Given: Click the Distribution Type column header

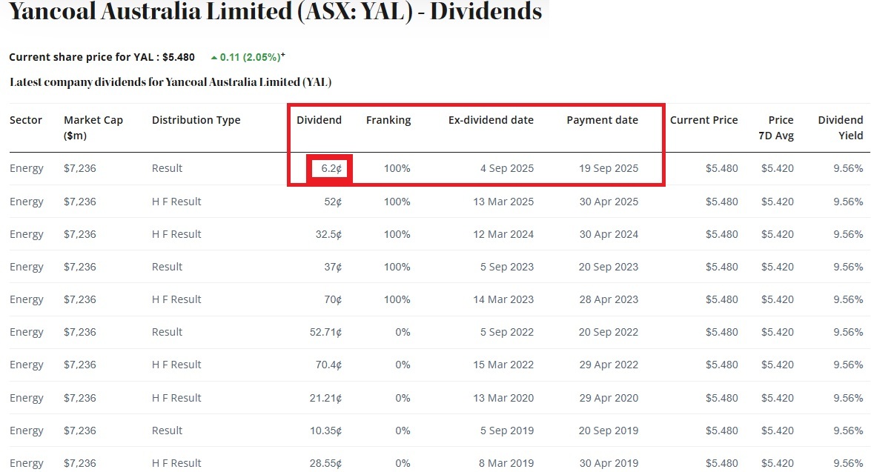Looking at the screenshot, I should click(196, 120).
